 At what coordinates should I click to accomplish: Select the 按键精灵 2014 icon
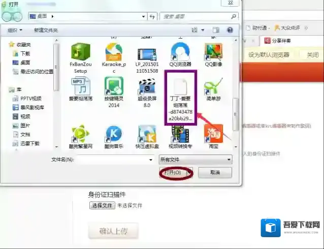click(113, 86)
